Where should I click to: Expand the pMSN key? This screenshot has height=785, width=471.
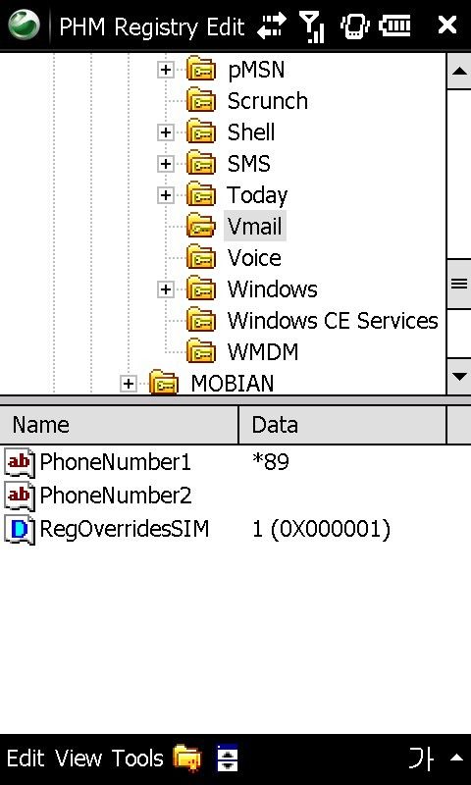pos(165,69)
